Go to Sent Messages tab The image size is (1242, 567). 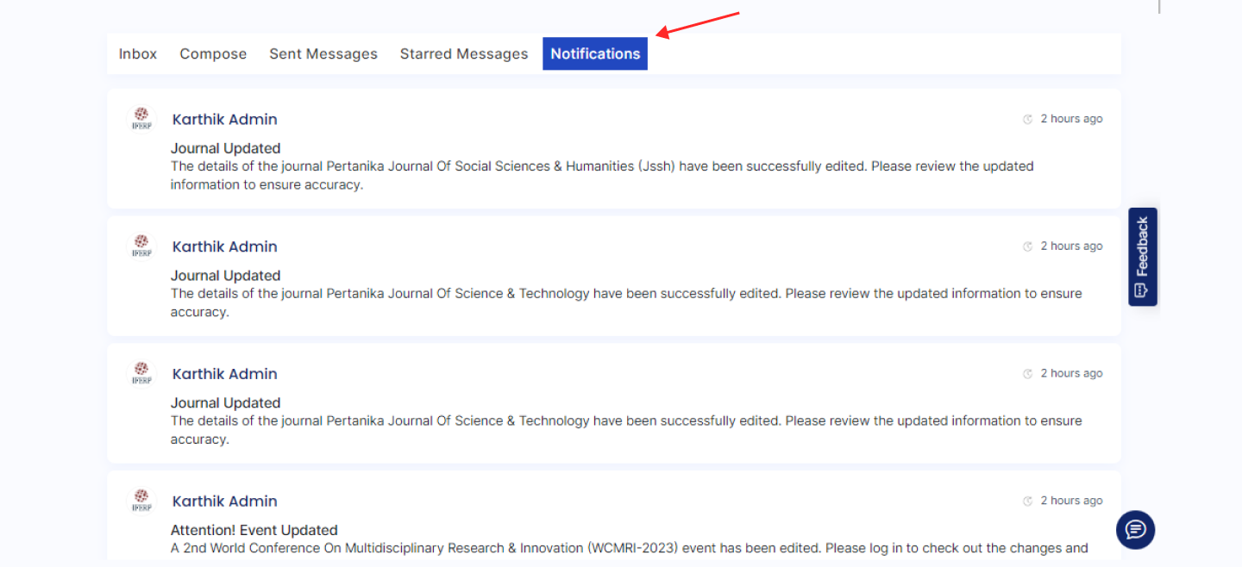click(323, 53)
